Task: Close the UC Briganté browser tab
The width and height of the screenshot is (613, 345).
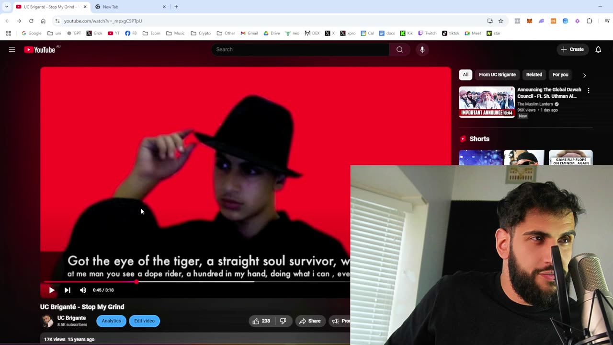Action: [x=85, y=7]
